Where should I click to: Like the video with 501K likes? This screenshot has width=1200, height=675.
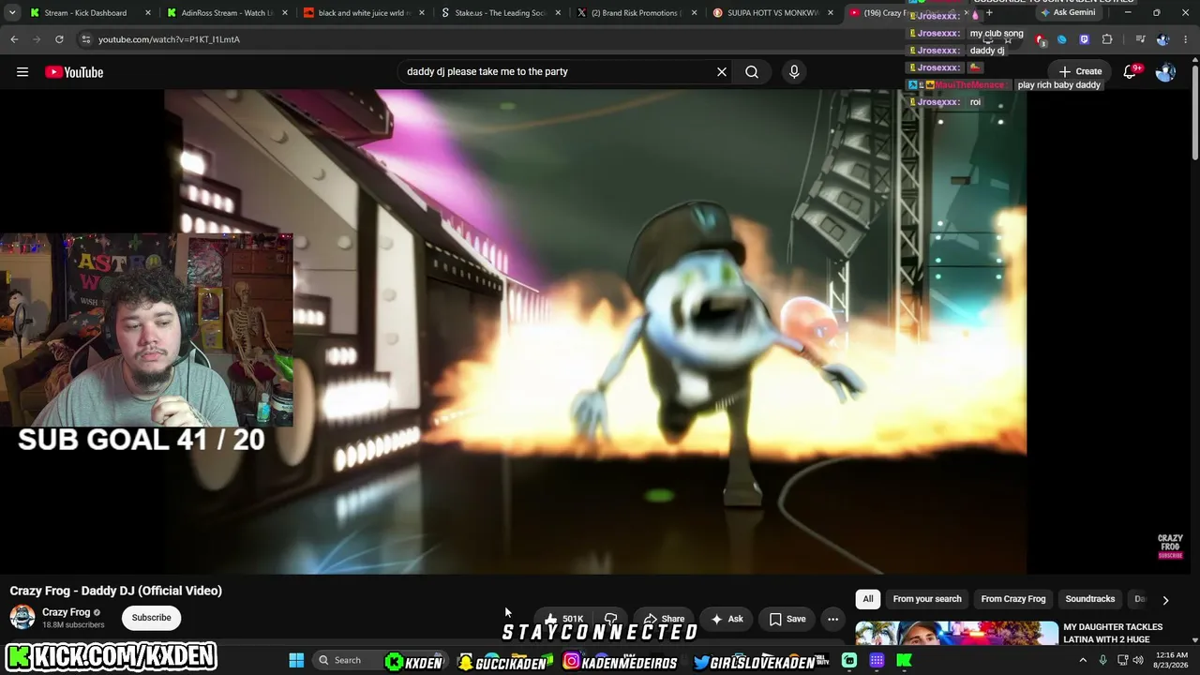(x=564, y=619)
